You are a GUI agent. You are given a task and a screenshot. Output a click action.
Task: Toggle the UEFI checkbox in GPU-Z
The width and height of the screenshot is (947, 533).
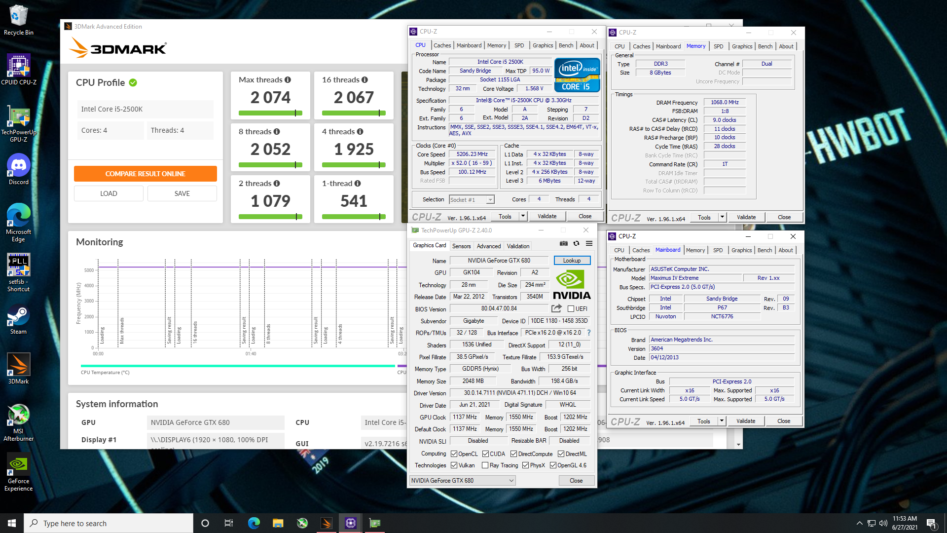[571, 309]
